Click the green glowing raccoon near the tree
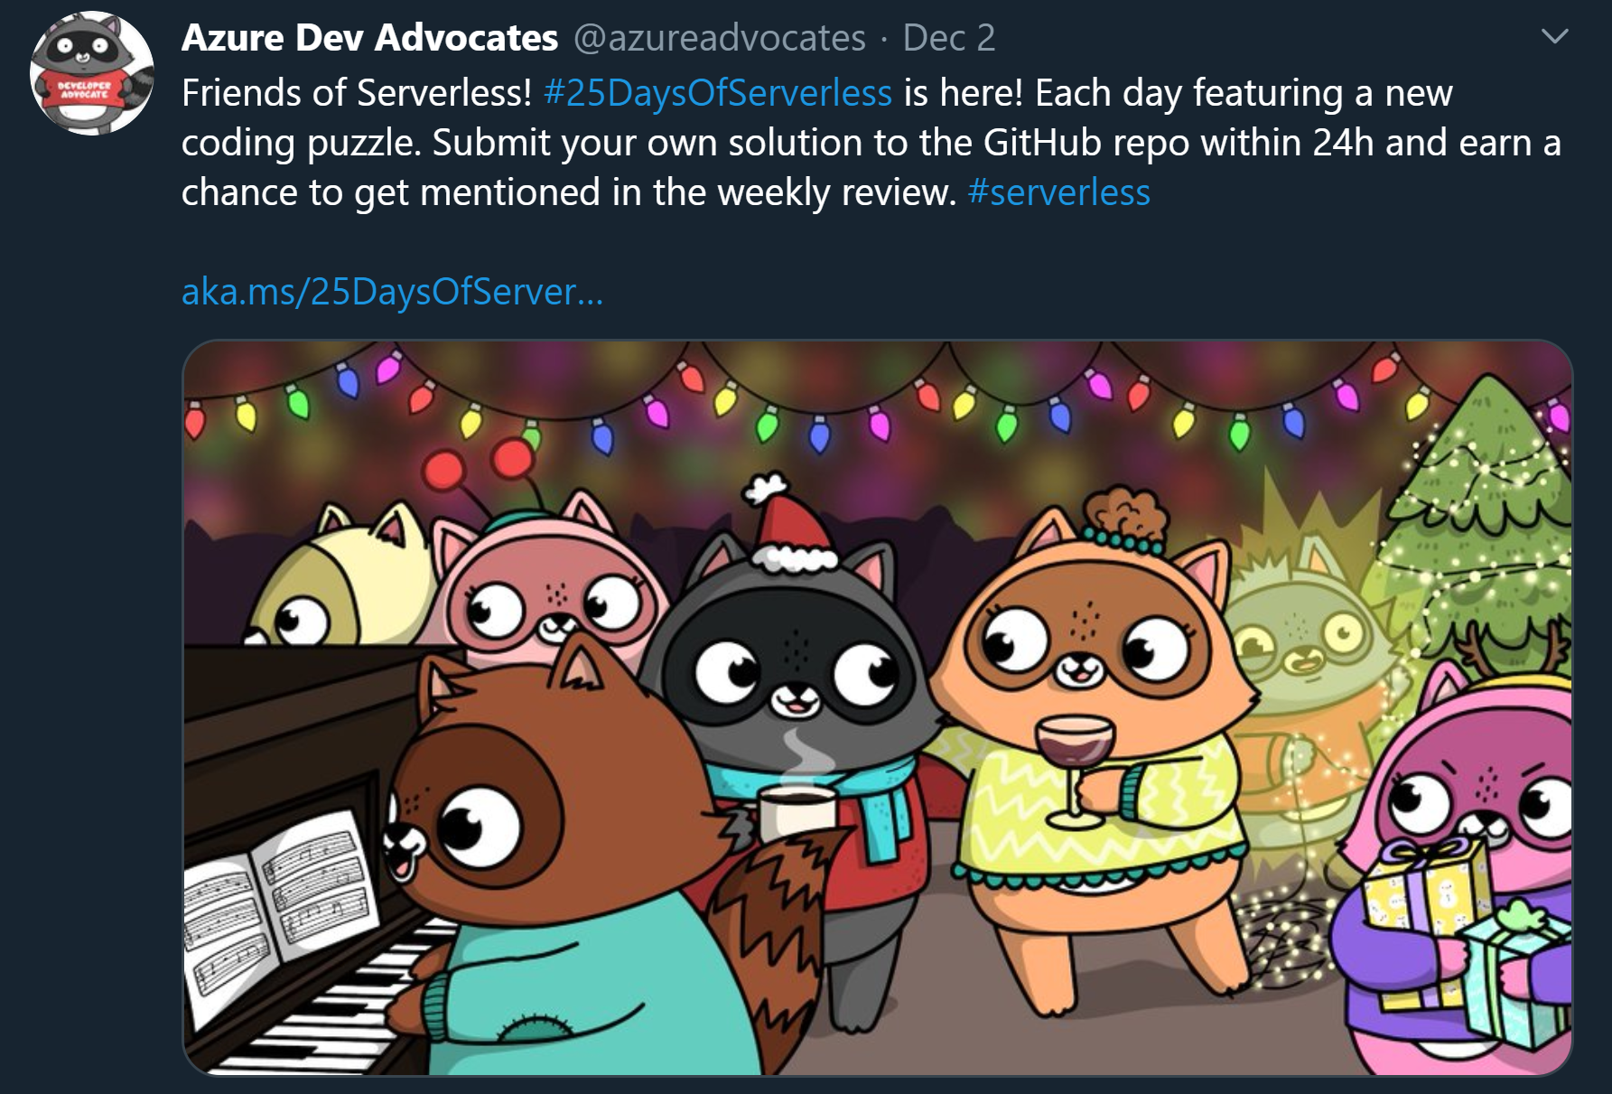 [x=1300, y=659]
